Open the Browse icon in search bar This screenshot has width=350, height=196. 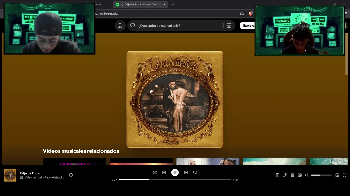(x=229, y=26)
